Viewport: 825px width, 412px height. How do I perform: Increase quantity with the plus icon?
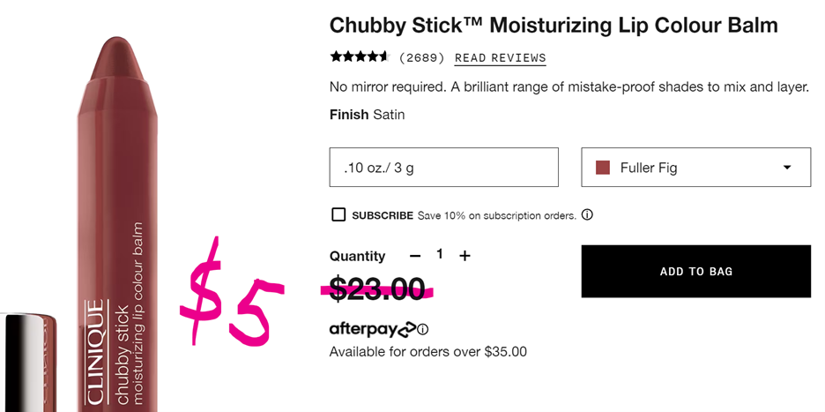coord(465,255)
